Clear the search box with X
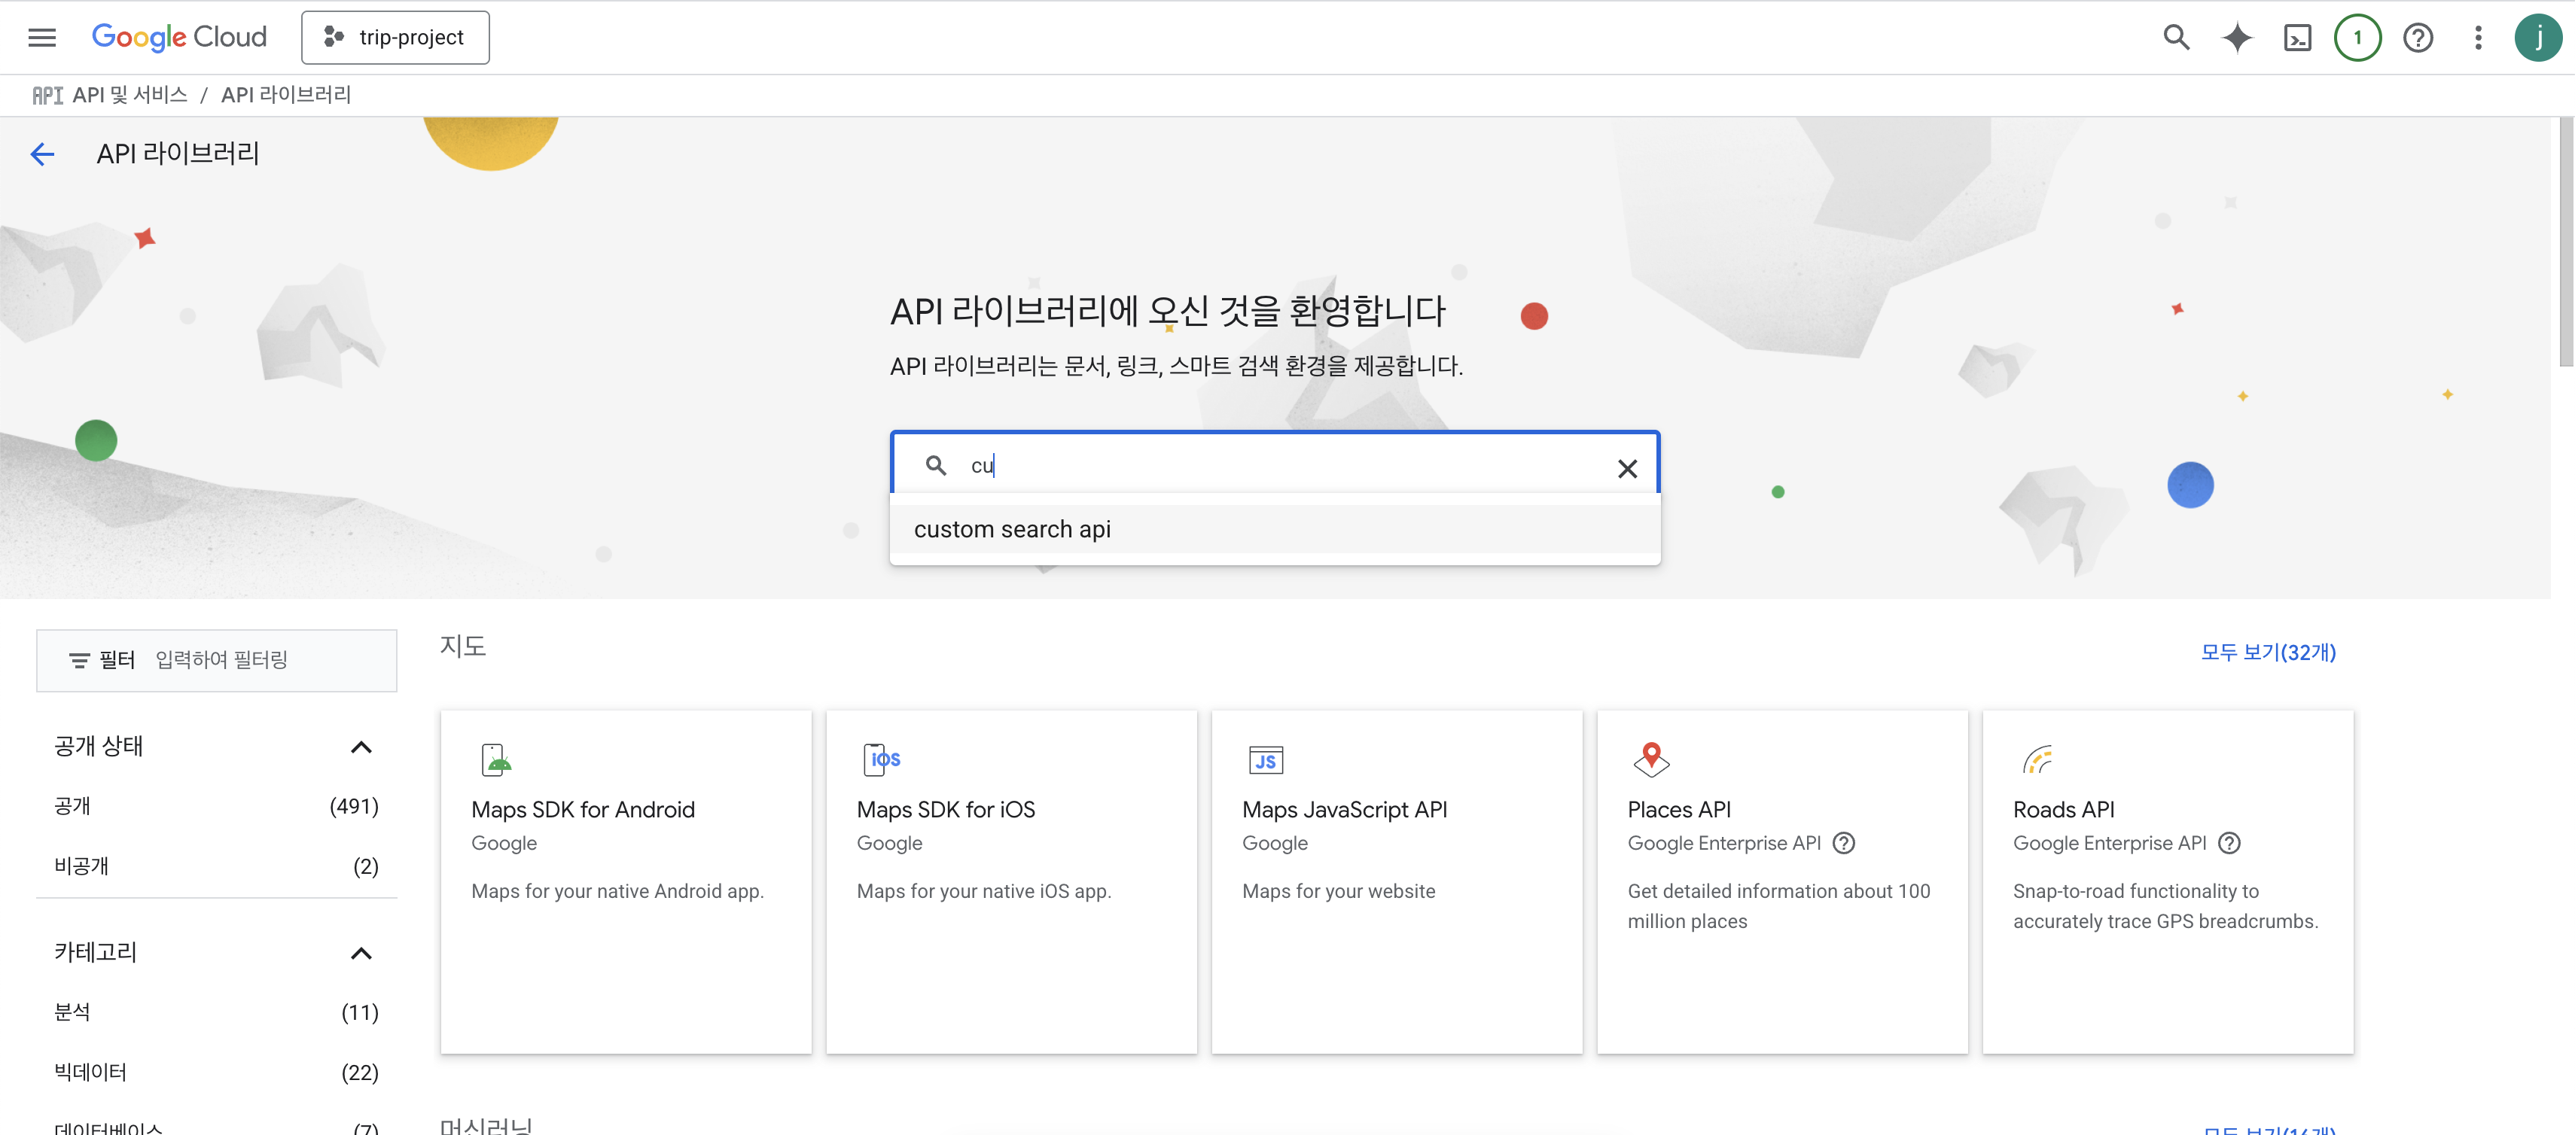 tap(1626, 469)
